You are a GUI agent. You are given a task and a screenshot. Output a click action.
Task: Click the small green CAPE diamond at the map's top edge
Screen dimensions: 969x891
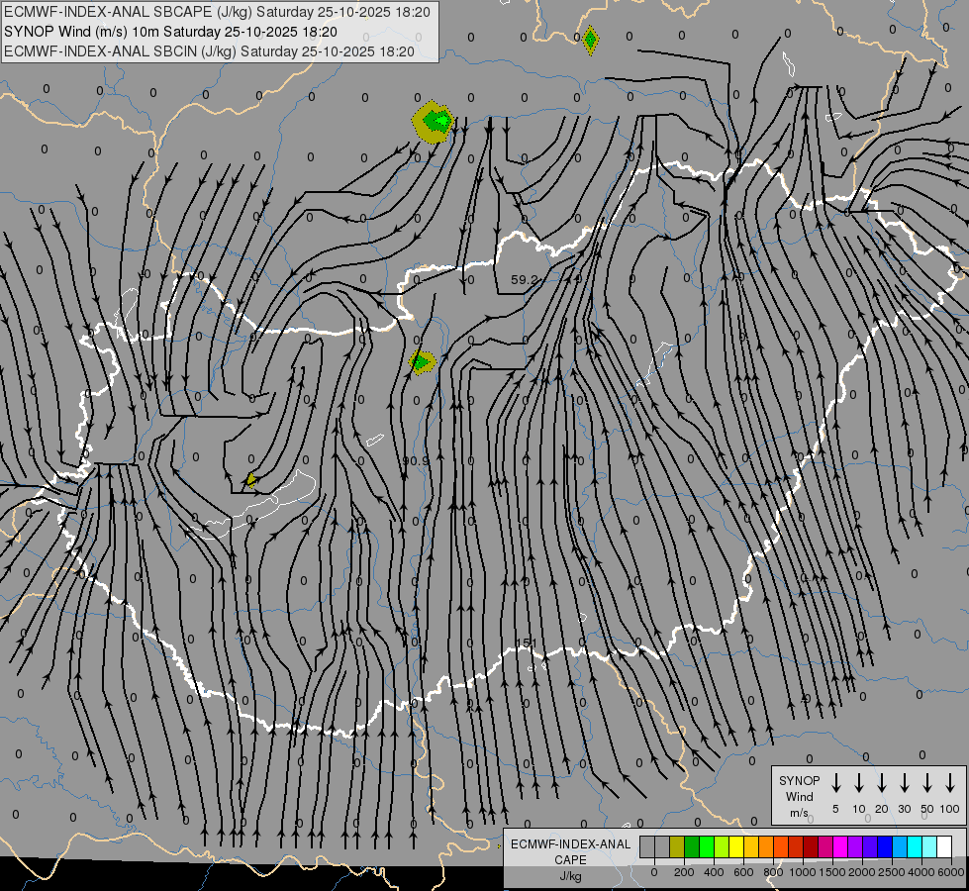coord(590,41)
